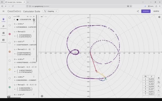The height and width of the screenshot is (101, 162).
Task: Click the share icon
Action: [x=138, y=11]
